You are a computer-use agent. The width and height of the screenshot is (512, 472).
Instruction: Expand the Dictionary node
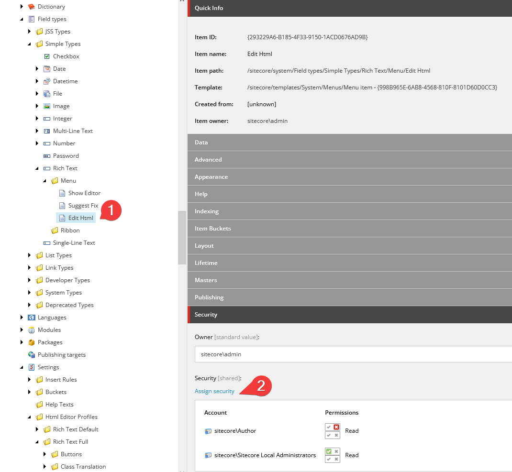click(22, 7)
